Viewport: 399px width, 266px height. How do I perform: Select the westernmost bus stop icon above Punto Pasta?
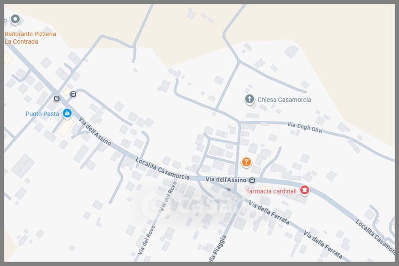(57, 98)
